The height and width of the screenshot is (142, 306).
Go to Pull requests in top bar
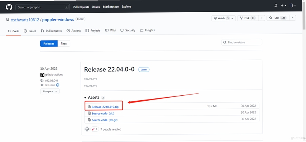(81, 7)
